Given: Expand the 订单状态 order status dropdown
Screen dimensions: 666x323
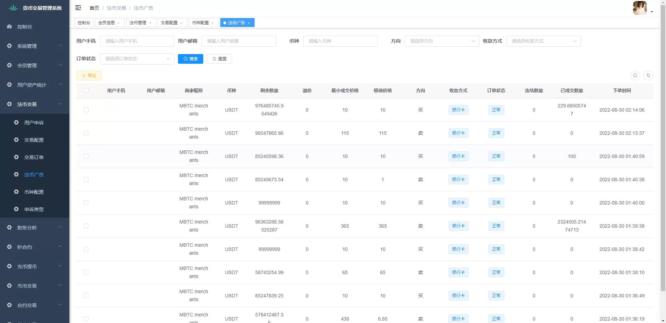Looking at the screenshot, I should [137, 59].
